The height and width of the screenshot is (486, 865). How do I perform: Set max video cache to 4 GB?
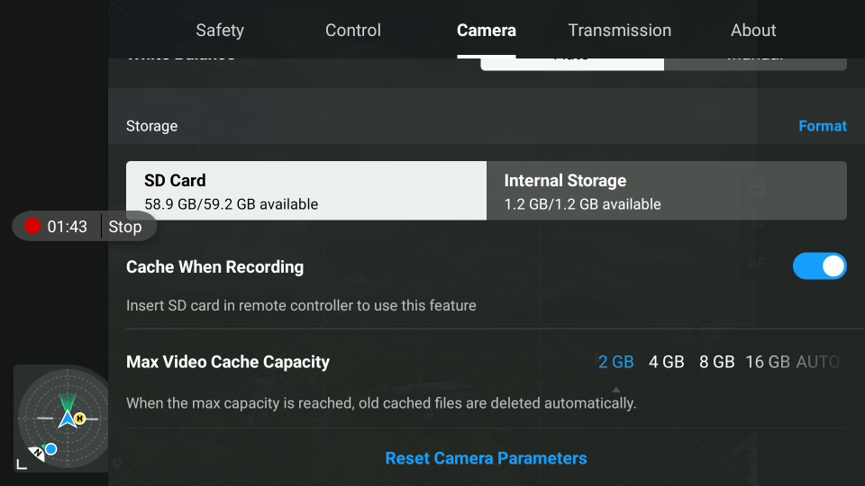(x=667, y=362)
